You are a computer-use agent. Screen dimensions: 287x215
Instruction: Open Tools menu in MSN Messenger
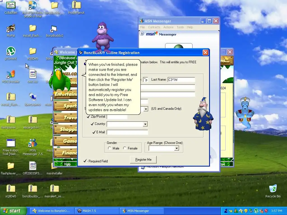180,27
